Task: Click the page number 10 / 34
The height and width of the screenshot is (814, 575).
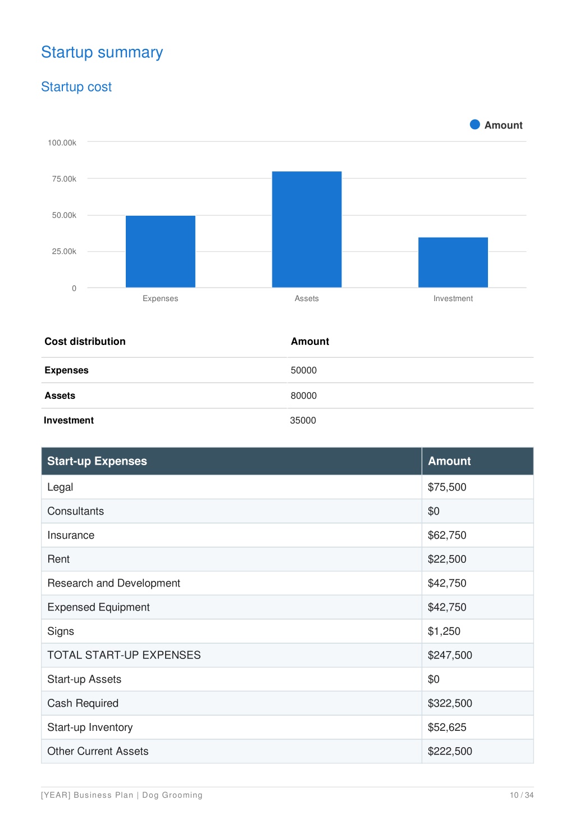Action: coord(522,795)
